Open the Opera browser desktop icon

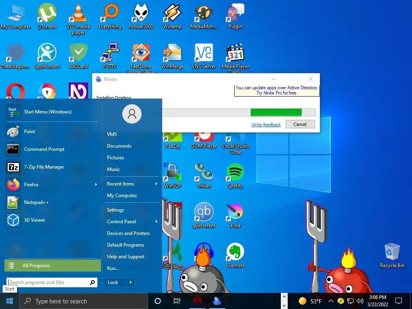(16, 91)
